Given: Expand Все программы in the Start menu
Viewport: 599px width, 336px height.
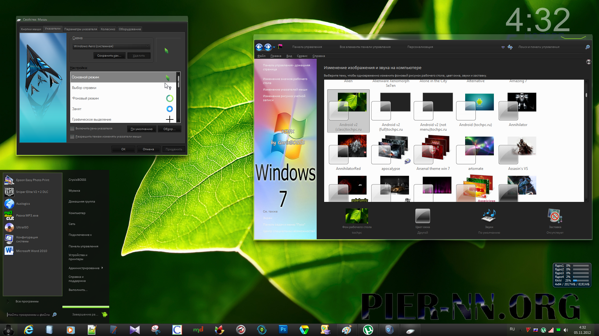Looking at the screenshot, I should tap(27, 301).
